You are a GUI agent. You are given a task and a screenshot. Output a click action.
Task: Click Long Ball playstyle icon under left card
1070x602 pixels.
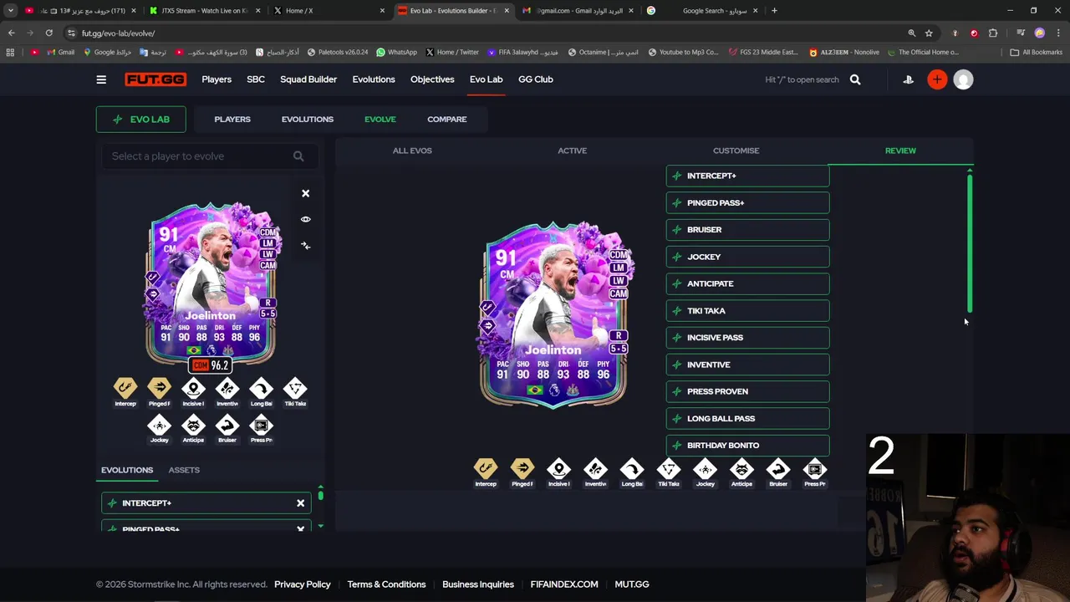pos(261,389)
